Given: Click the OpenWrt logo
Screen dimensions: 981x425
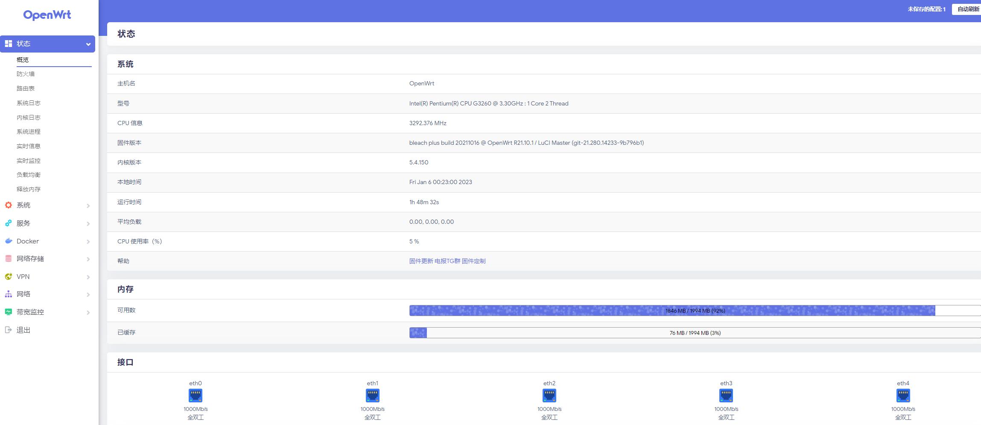Looking at the screenshot, I should tap(47, 15).
